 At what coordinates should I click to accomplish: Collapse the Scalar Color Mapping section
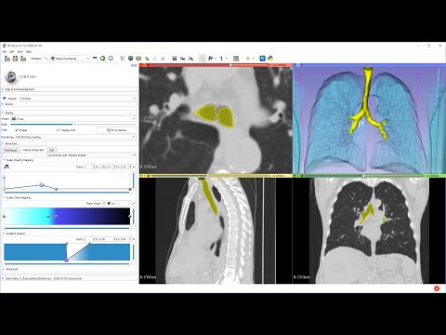69,197
